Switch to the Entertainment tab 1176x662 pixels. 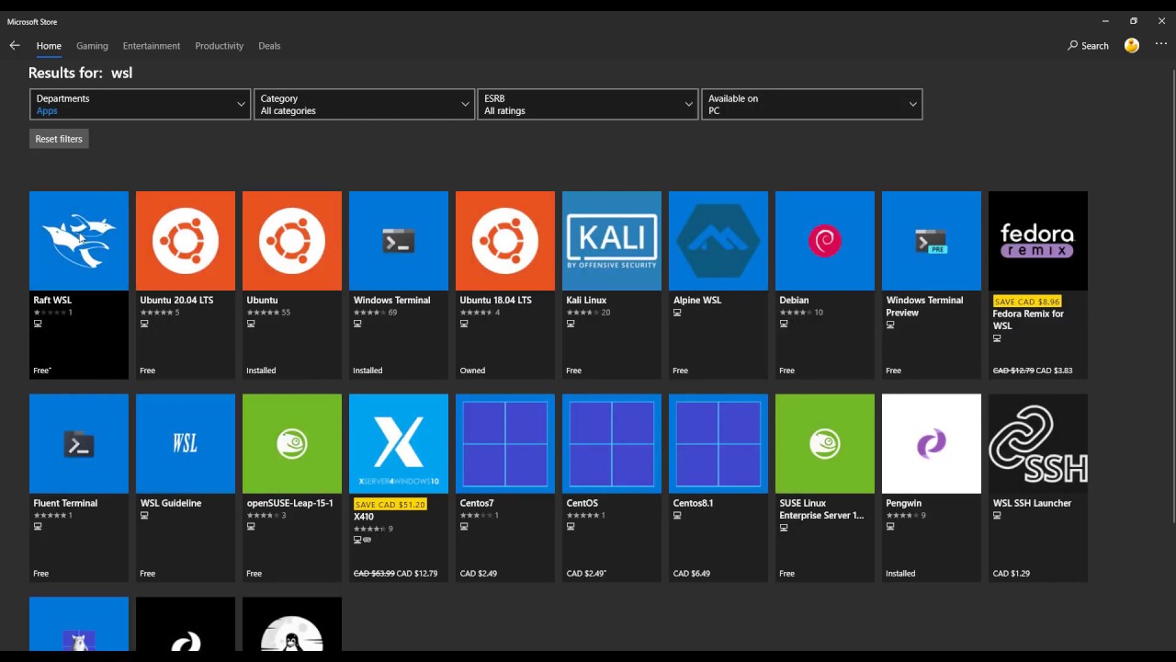[x=152, y=46]
